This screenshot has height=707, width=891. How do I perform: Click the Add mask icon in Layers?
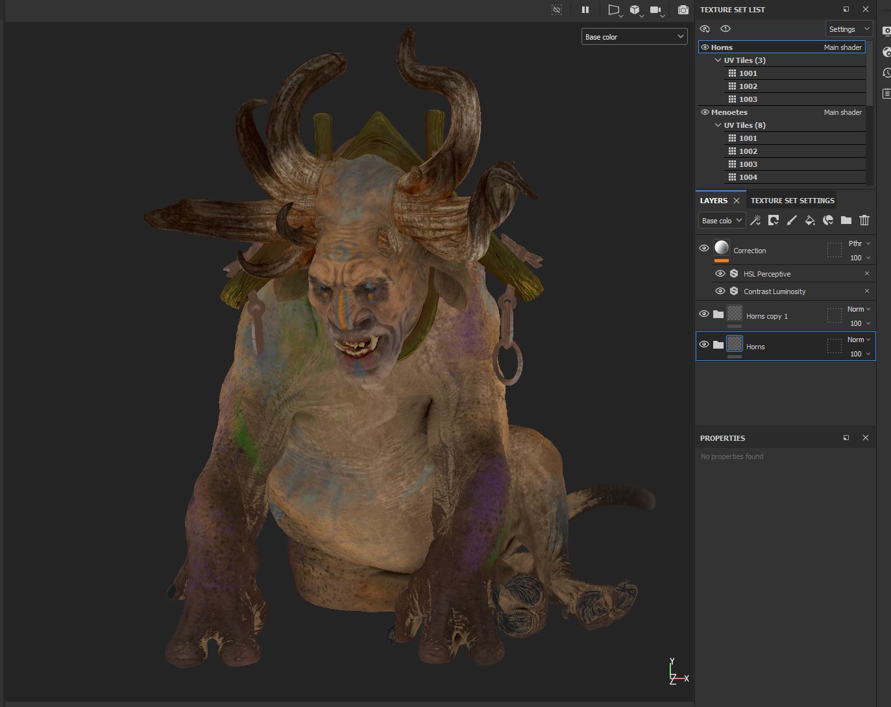pos(774,221)
